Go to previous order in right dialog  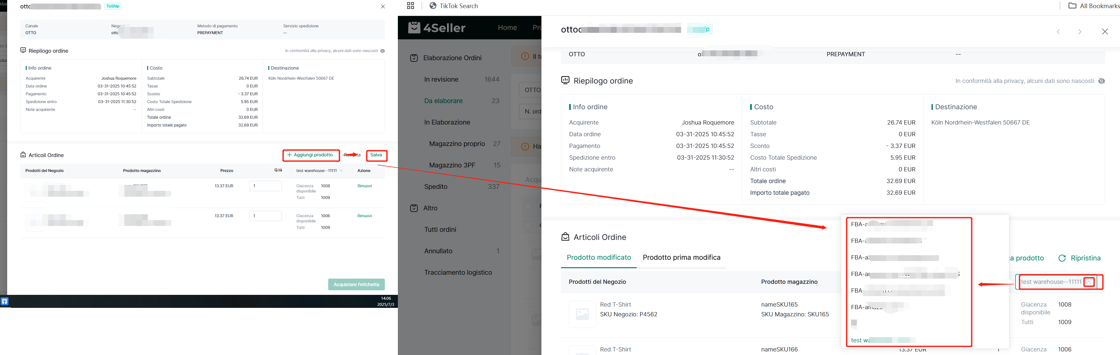[1058, 32]
